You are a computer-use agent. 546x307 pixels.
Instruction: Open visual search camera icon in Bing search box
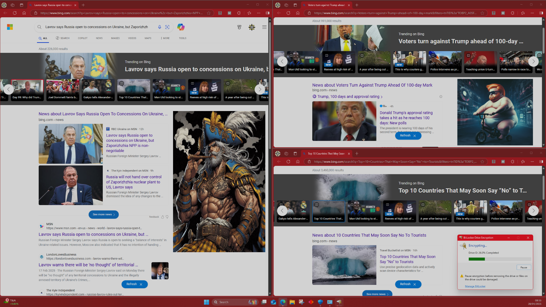click(167, 27)
